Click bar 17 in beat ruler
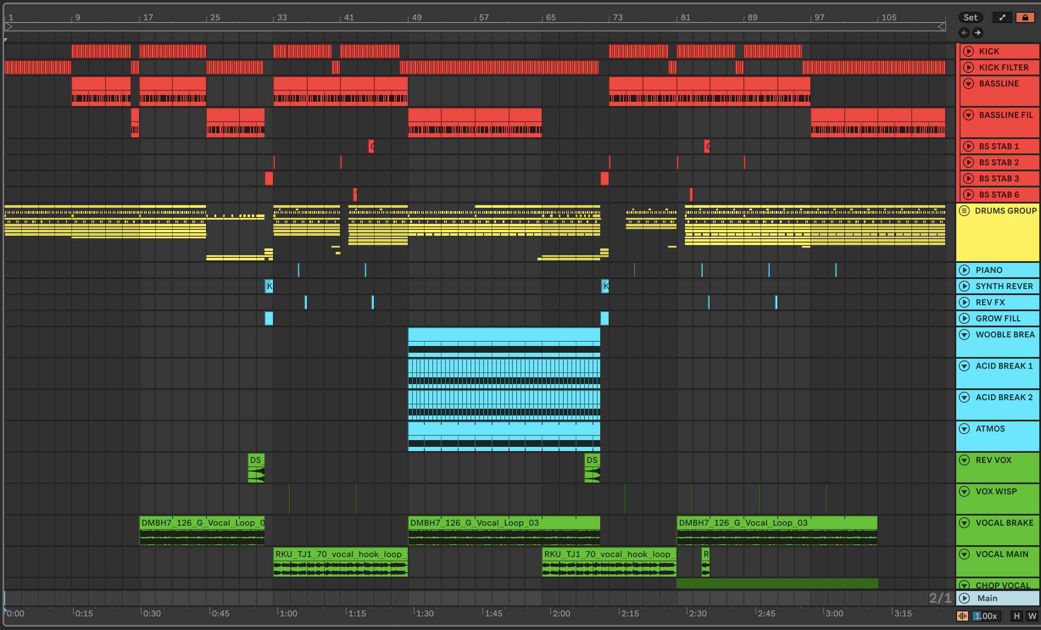The height and width of the screenshot is (630, 1041). click(x=148, y=17)
